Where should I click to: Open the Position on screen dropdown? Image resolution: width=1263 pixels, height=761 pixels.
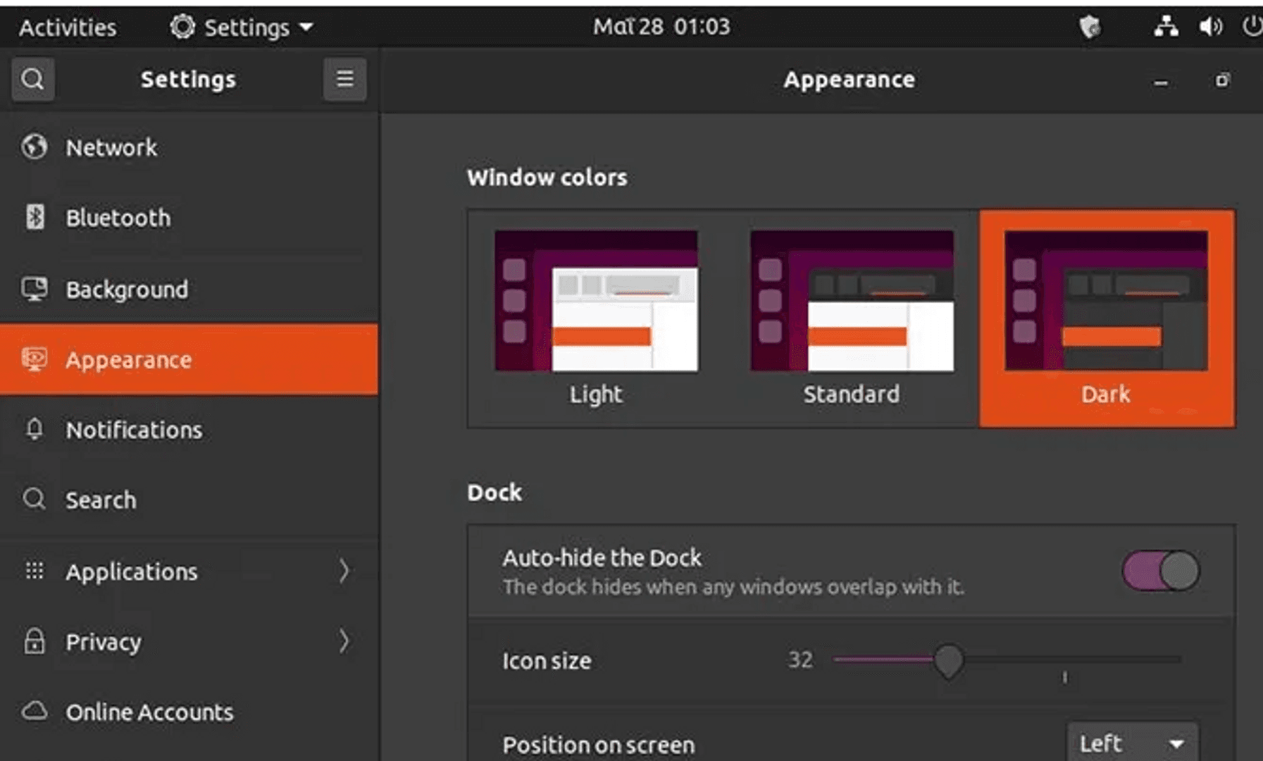pos(1131,743)
